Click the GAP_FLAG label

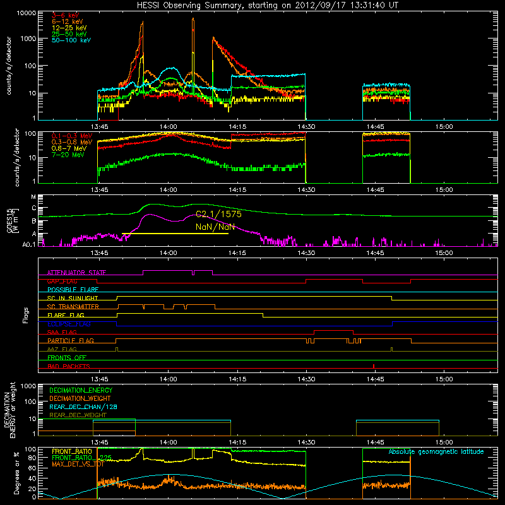point(62,281)
